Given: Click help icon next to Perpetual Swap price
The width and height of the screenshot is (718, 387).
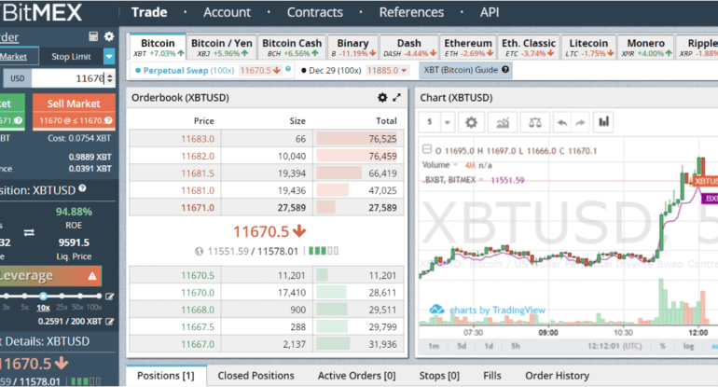Looking at the screenshot, I should [288, 69].
